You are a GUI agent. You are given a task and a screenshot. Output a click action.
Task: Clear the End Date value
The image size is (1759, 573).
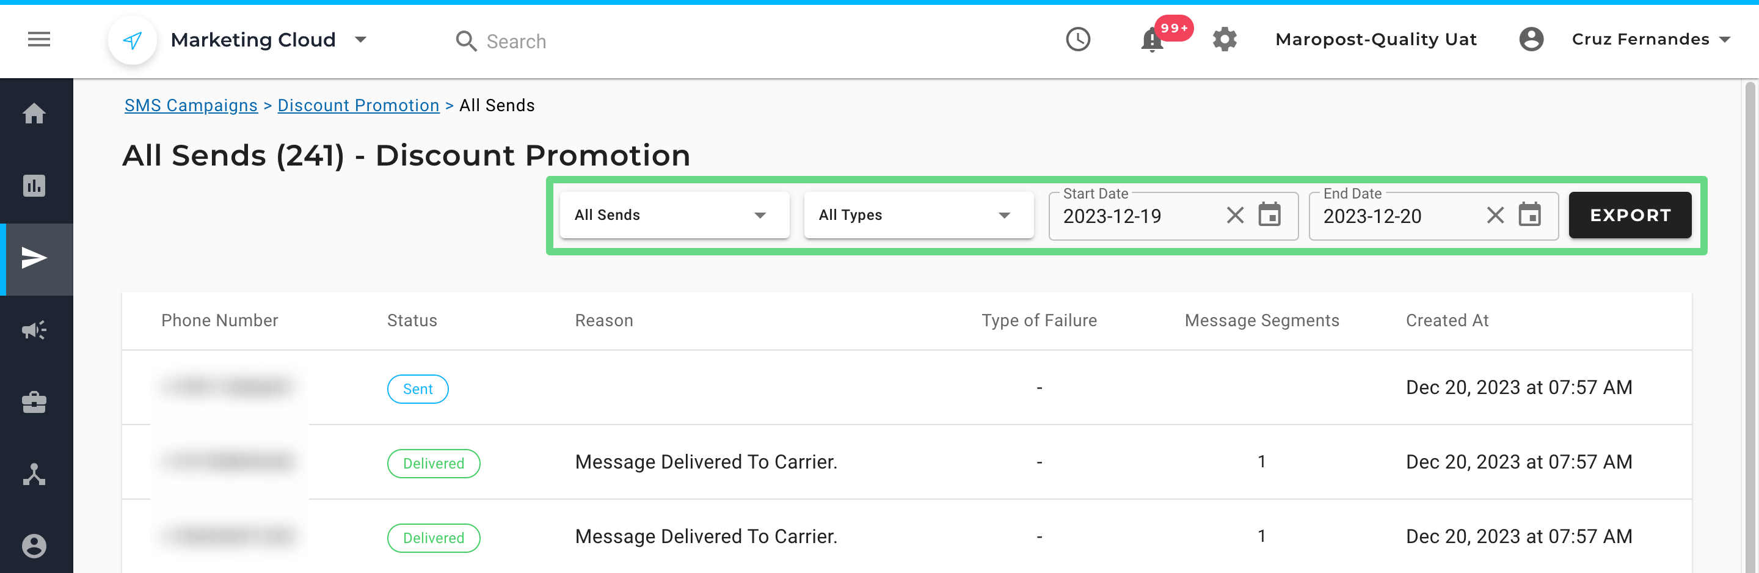tap(1495, 216)
